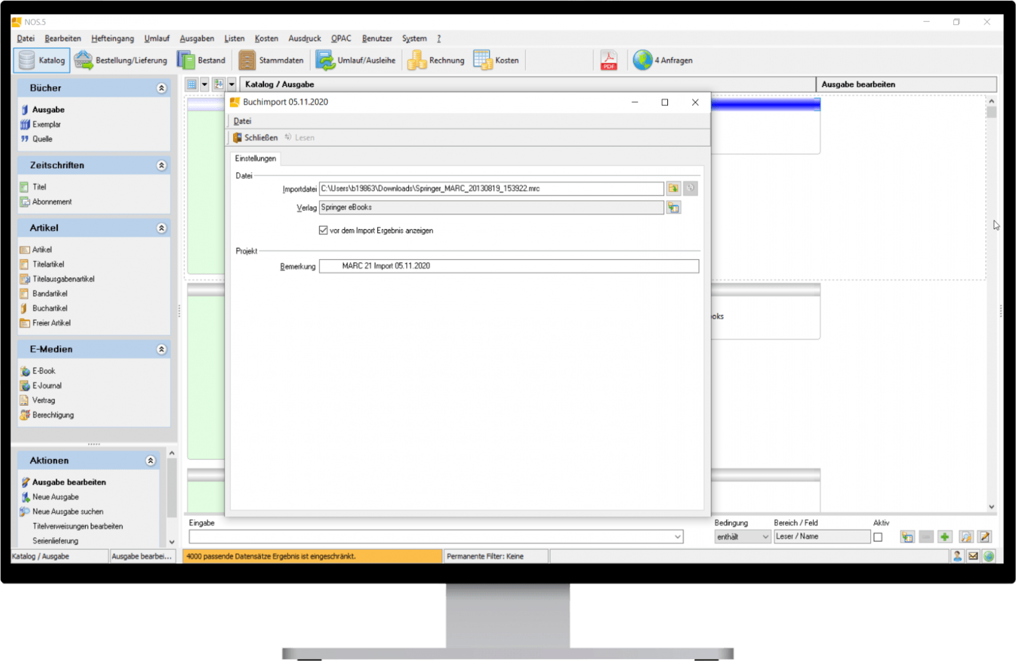Screen dimensions: 1016x661
Task: Select Neue Ausgabe under Aktionen
Action: (55, 497)
